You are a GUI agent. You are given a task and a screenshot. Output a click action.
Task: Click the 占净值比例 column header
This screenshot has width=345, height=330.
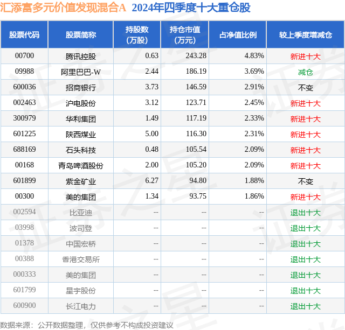click(238, 34)
